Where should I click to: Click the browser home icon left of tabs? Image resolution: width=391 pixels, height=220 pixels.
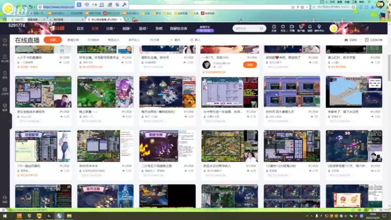coord(5,19)
